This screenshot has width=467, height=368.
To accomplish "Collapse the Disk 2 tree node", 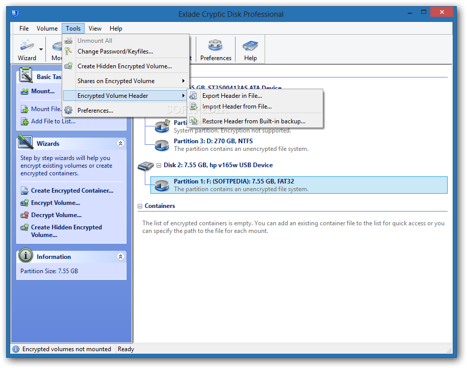I will 159,165.
